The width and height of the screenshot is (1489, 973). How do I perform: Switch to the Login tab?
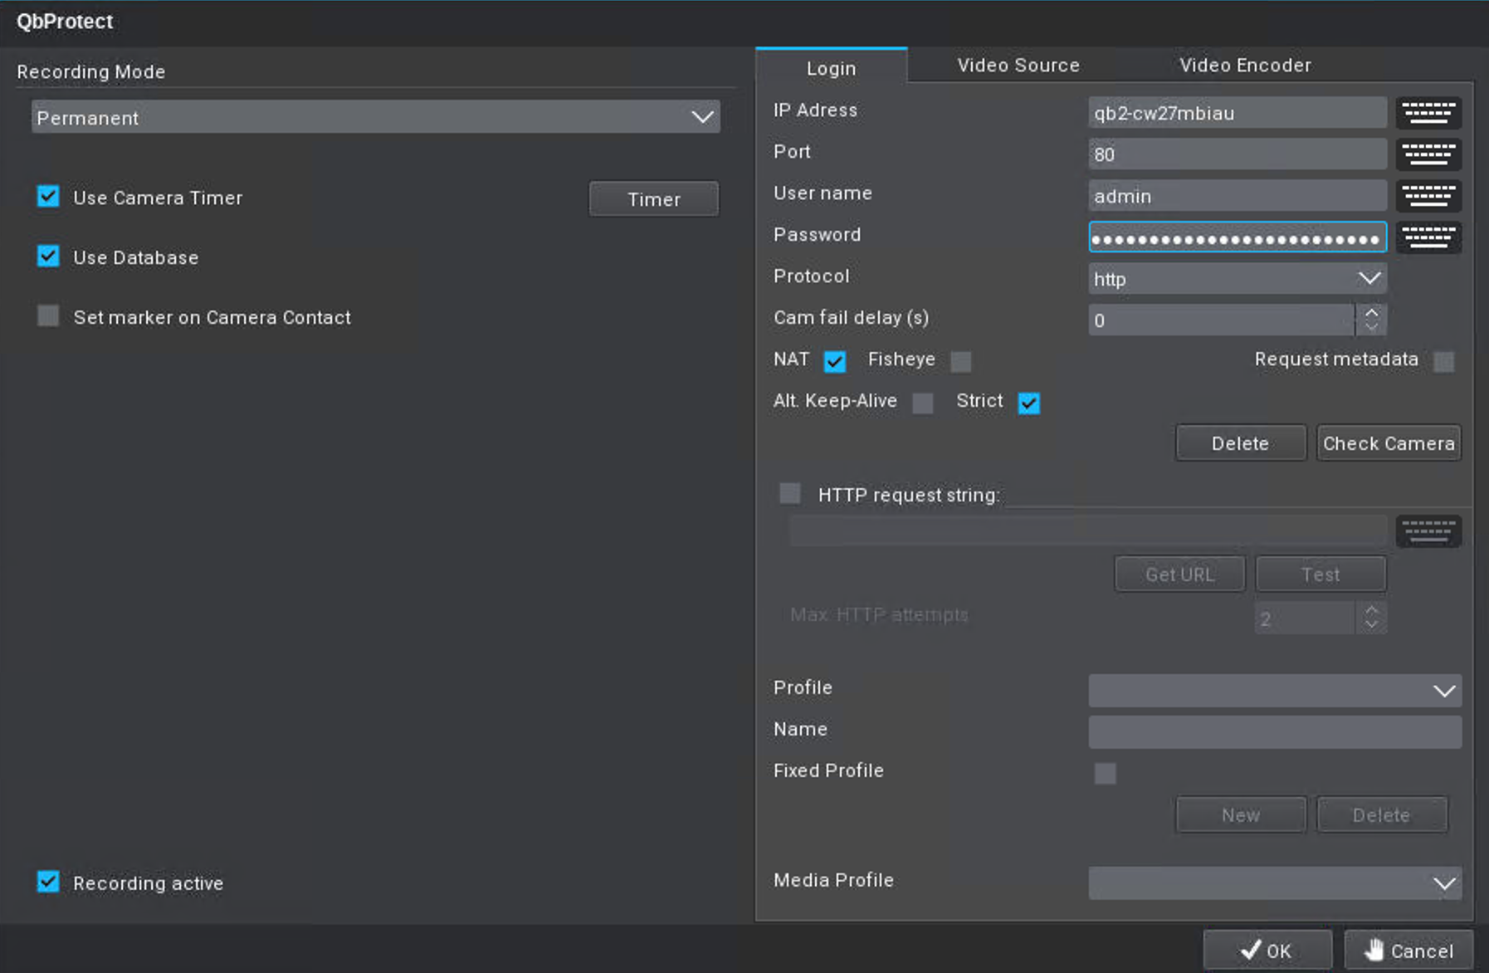coord(831,68)
